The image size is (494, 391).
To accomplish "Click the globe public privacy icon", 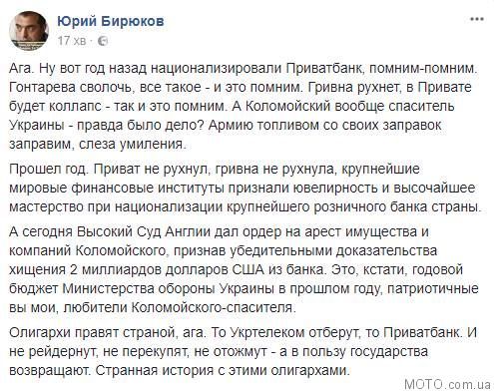I will 103,41.
